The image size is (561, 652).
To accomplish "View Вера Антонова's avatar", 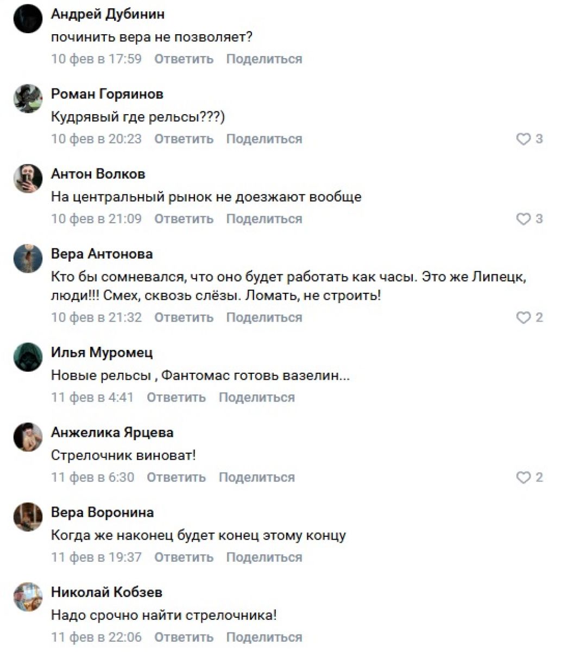I will [x=28, y=258].
